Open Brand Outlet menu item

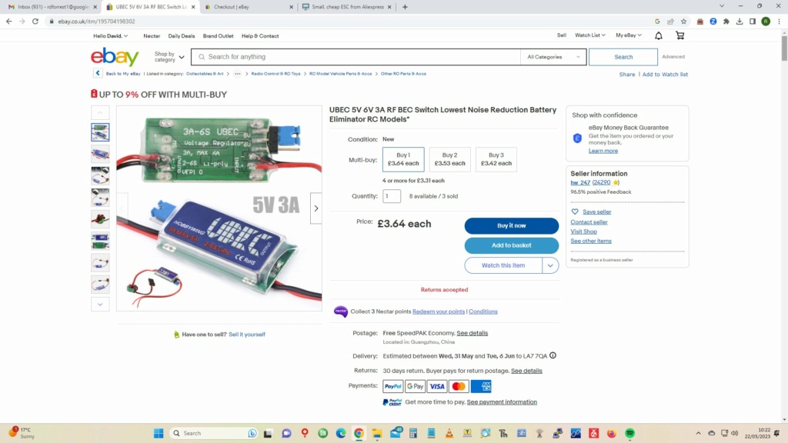218,36
